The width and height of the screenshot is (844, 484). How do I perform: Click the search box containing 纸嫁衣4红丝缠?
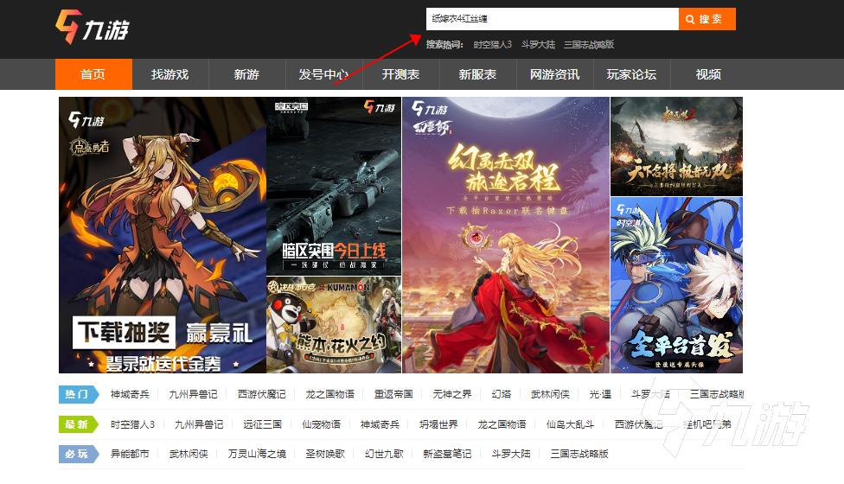[552, 19]
